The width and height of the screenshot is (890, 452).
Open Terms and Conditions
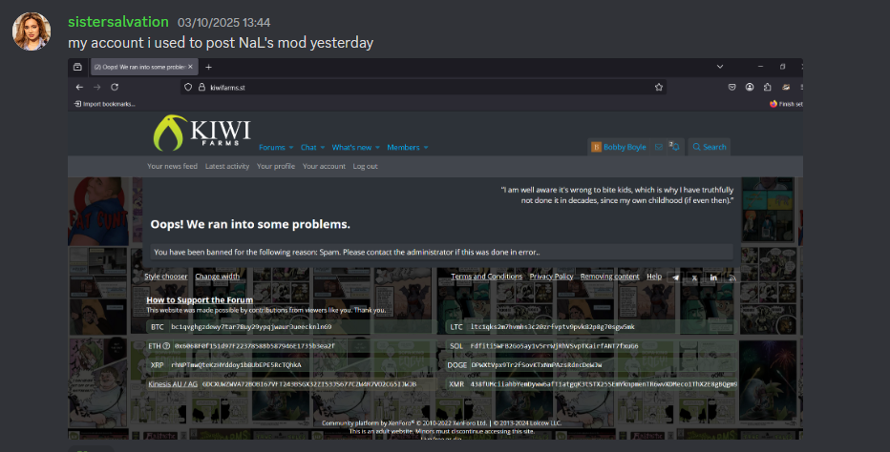(x=486, y=277)
